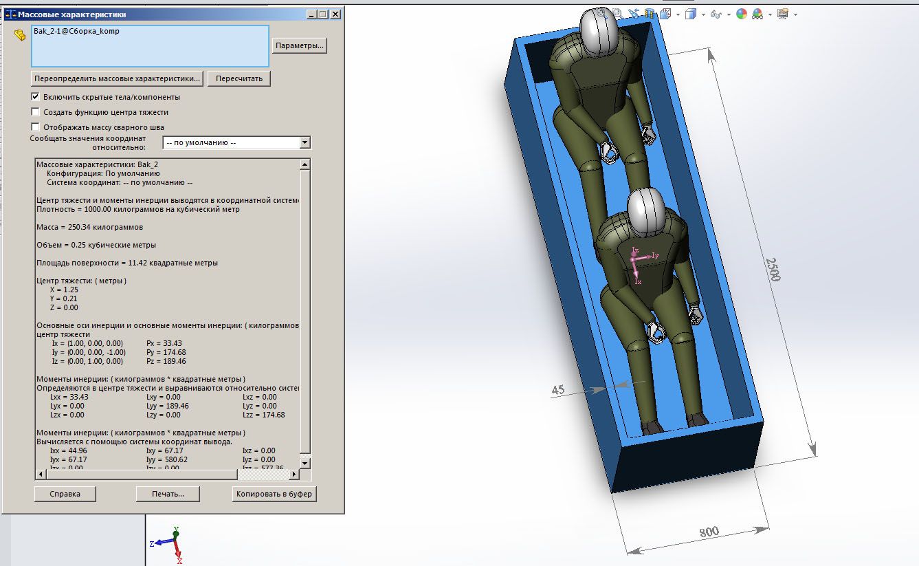
Task: Open help with the 'Справка' button
Action: [x=65, y=494]
